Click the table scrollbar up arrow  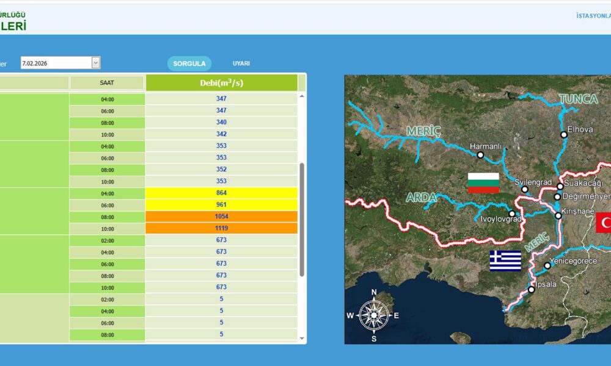[301, 97]
